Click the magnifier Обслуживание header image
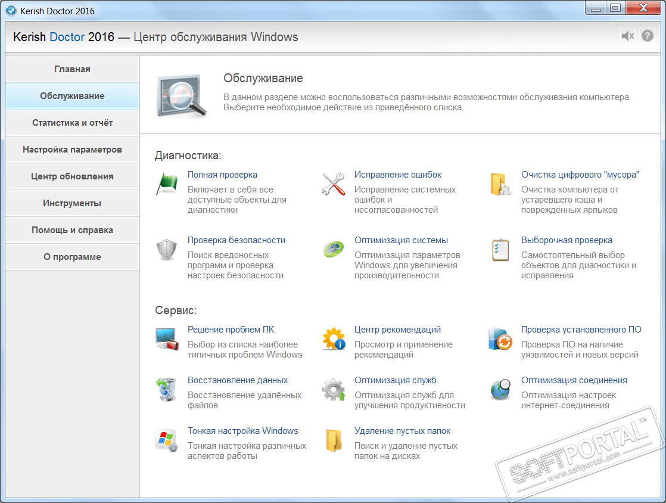 click(x=181, y=95)
